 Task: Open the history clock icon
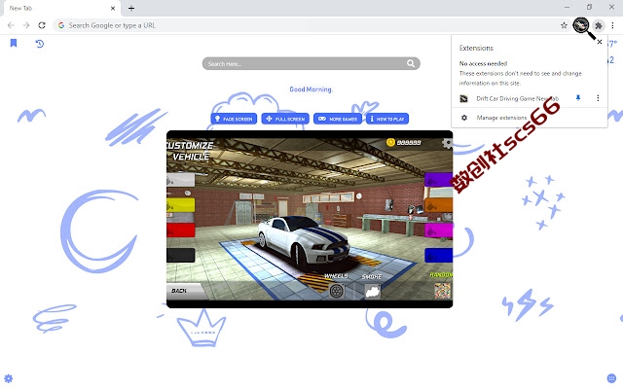(39, 43)
